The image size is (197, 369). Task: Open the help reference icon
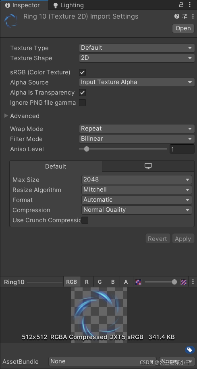(177, 16)
